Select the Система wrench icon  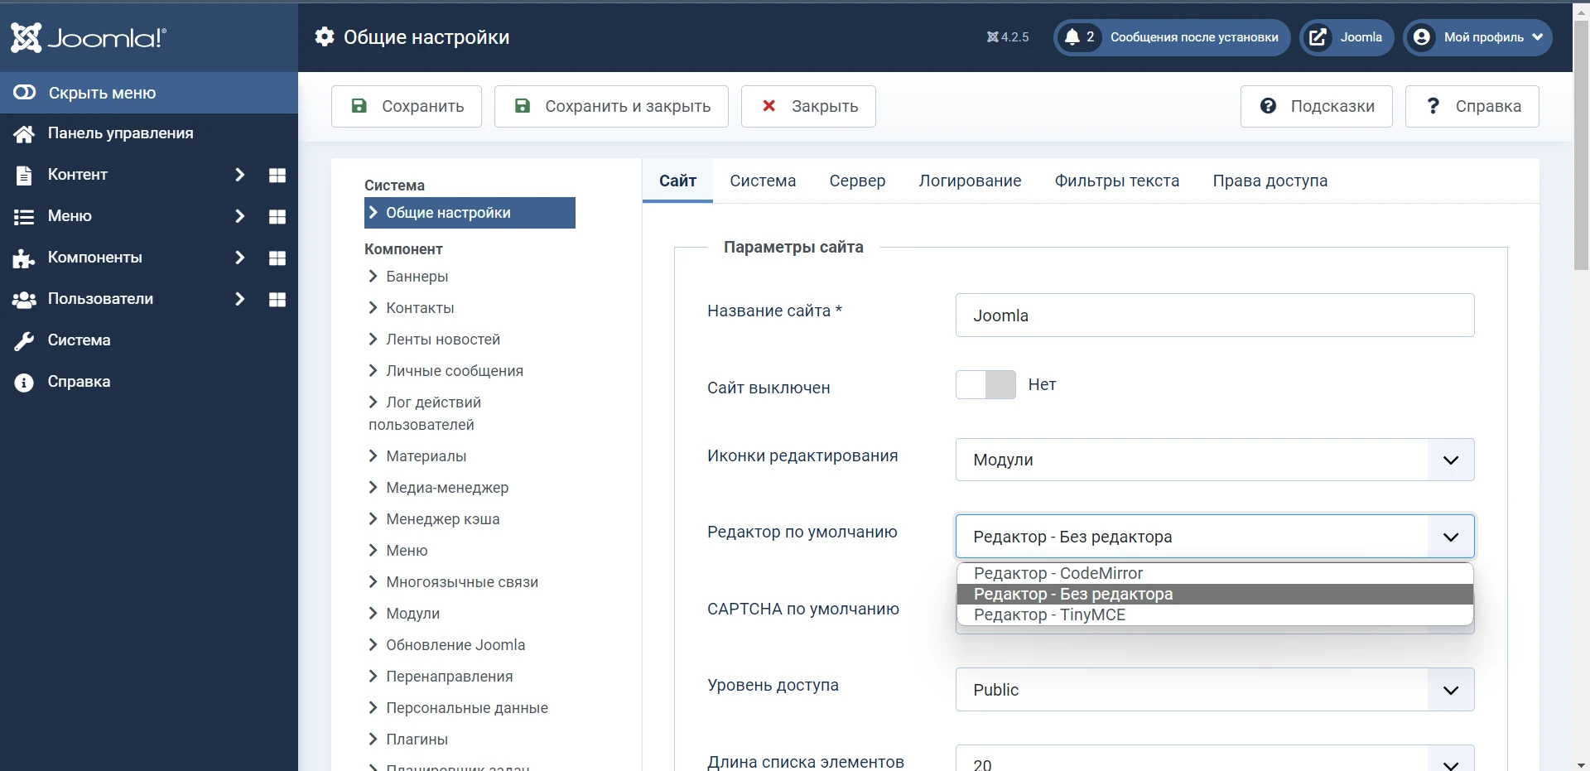tap(24, 340)
